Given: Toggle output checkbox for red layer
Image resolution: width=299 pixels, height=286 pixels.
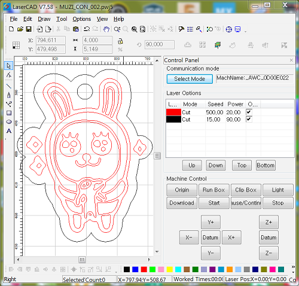Looking at the screenshot, I should click(249, 112).
